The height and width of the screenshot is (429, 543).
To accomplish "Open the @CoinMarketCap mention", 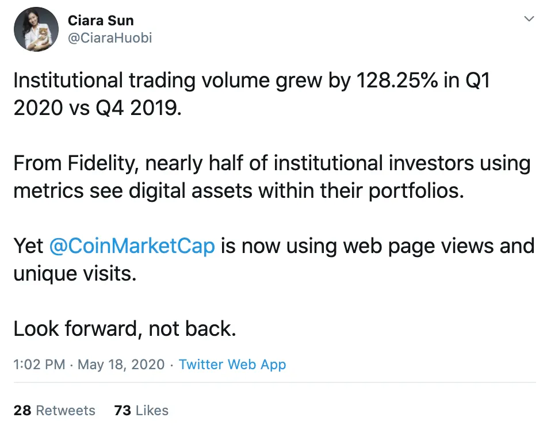I will coord(132,246).
